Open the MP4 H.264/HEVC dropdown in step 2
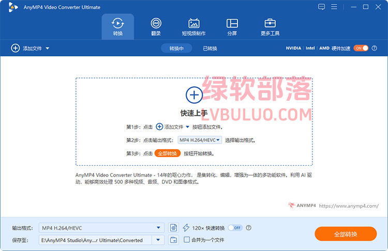 (x=200, y=140)
